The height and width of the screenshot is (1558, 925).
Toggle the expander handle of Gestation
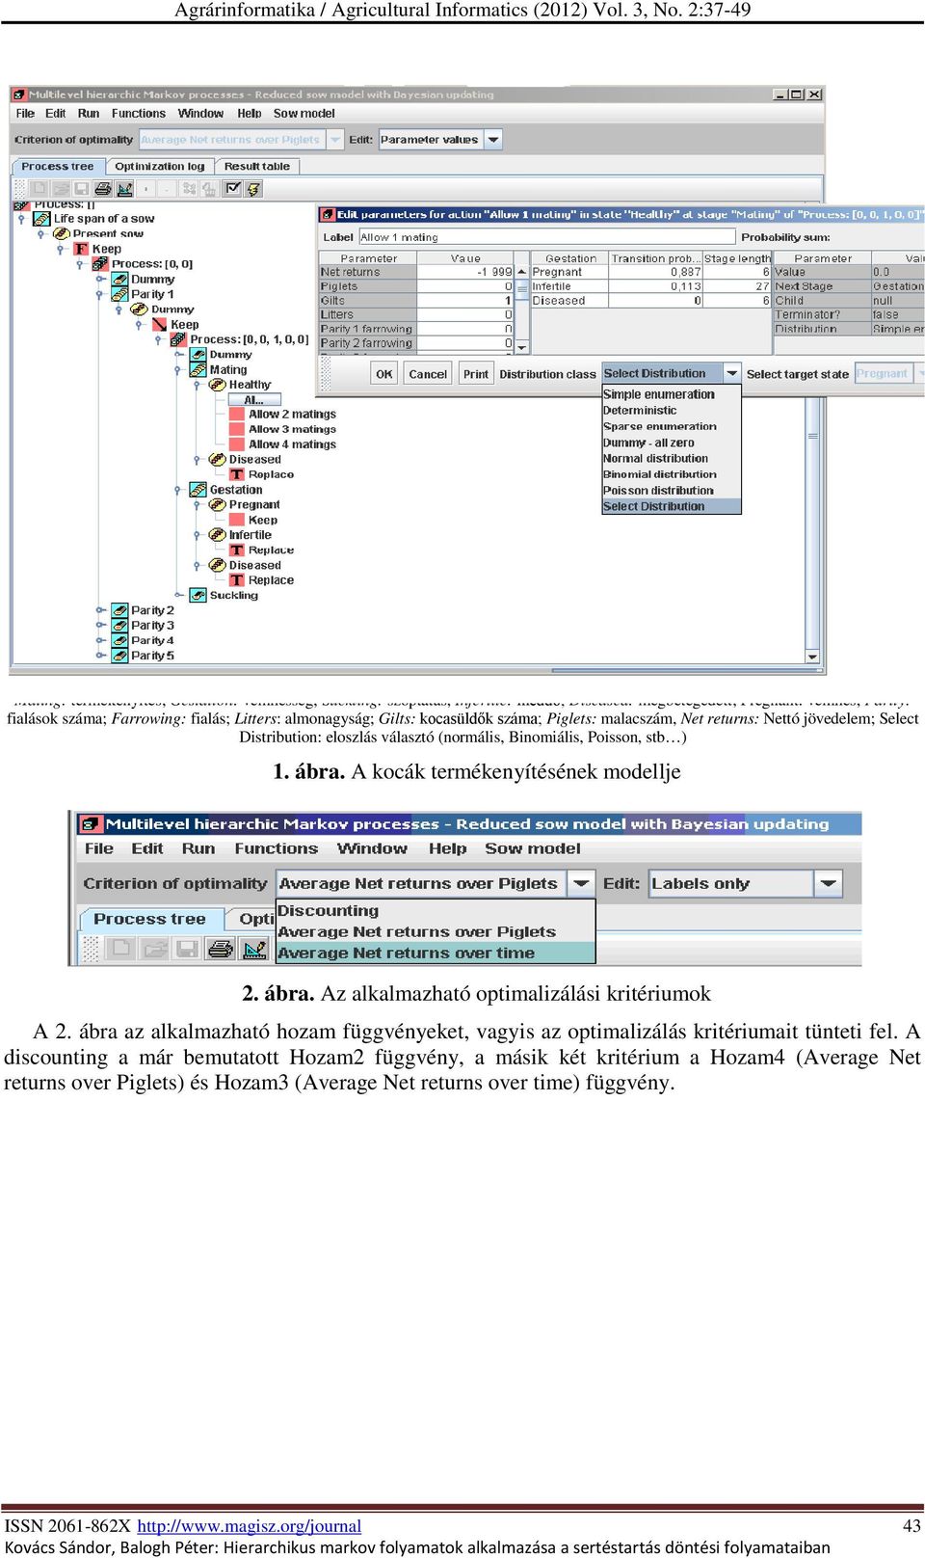click(178, 490)
